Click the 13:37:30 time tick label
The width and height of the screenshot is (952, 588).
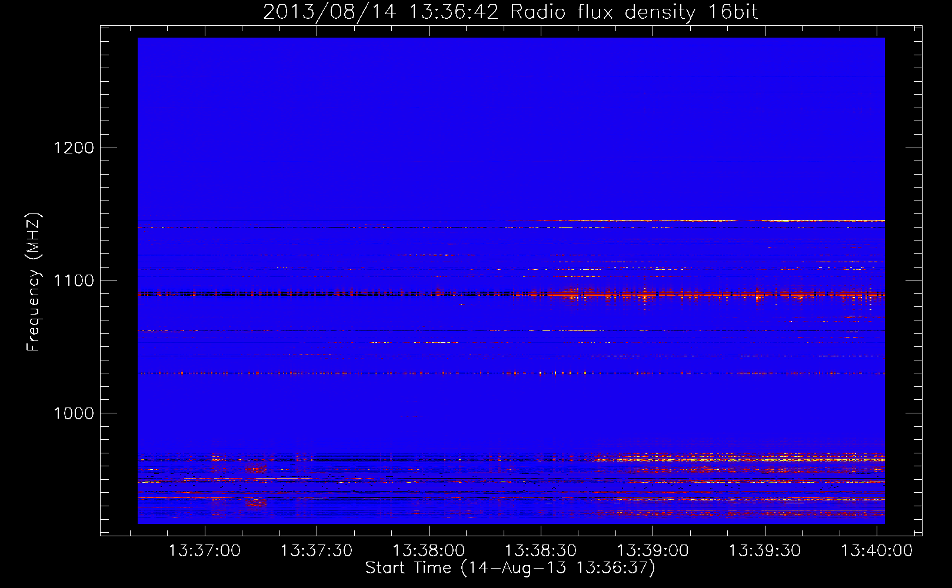(317, 551)
